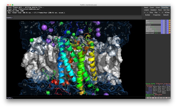Click the Zoom button
Image resolution: width=177 pixels, height=108 pixels.
click(x=152, y=8)
